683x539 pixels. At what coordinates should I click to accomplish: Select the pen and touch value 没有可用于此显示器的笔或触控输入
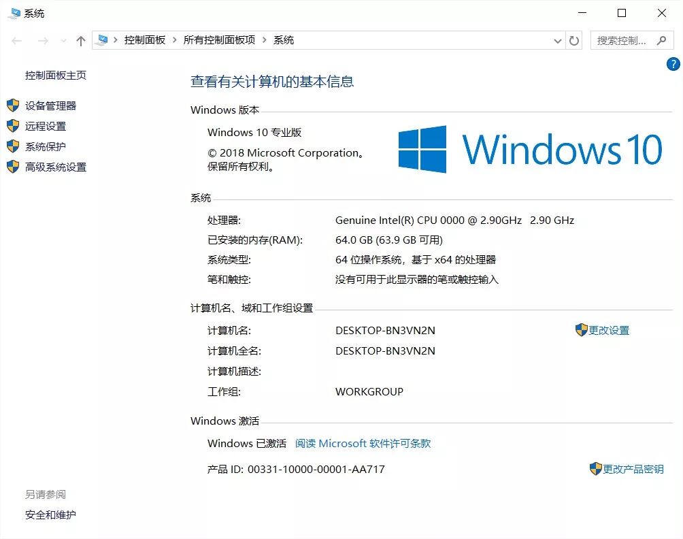[417, 280]
